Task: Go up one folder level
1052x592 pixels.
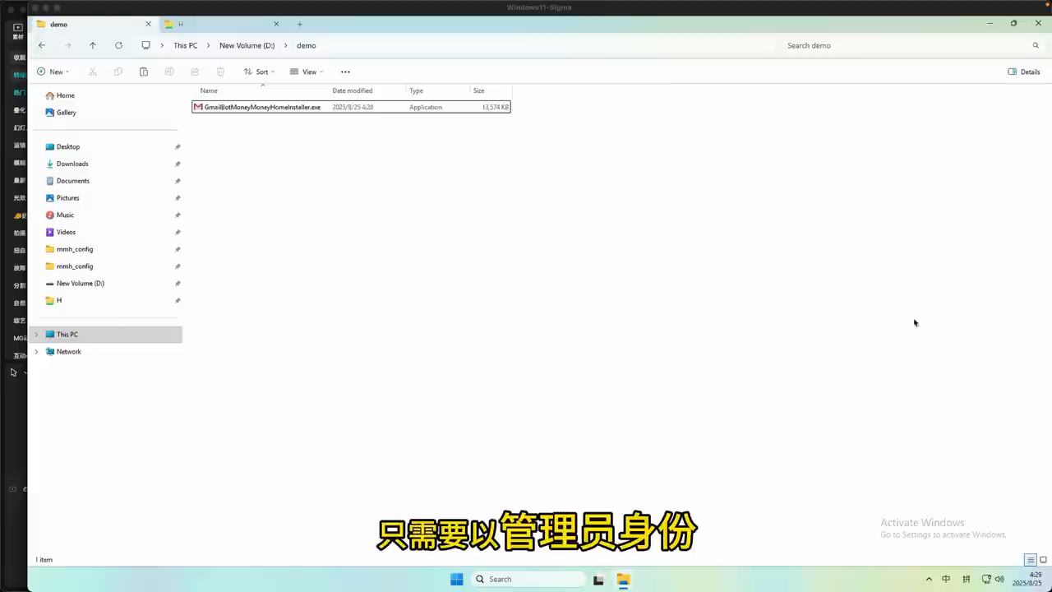Action: coord(93,45)
